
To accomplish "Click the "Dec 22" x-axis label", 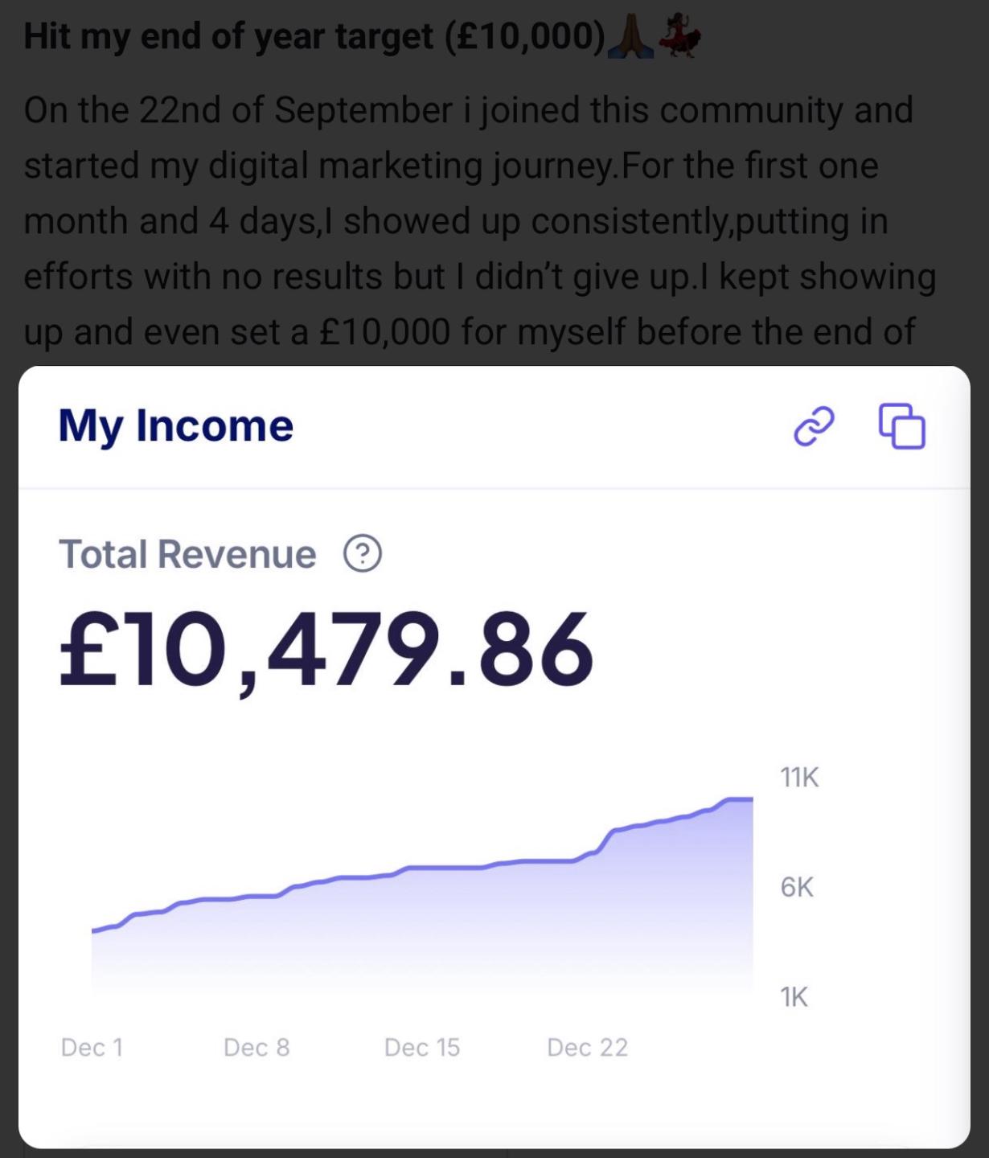I will coord(587,1047).
